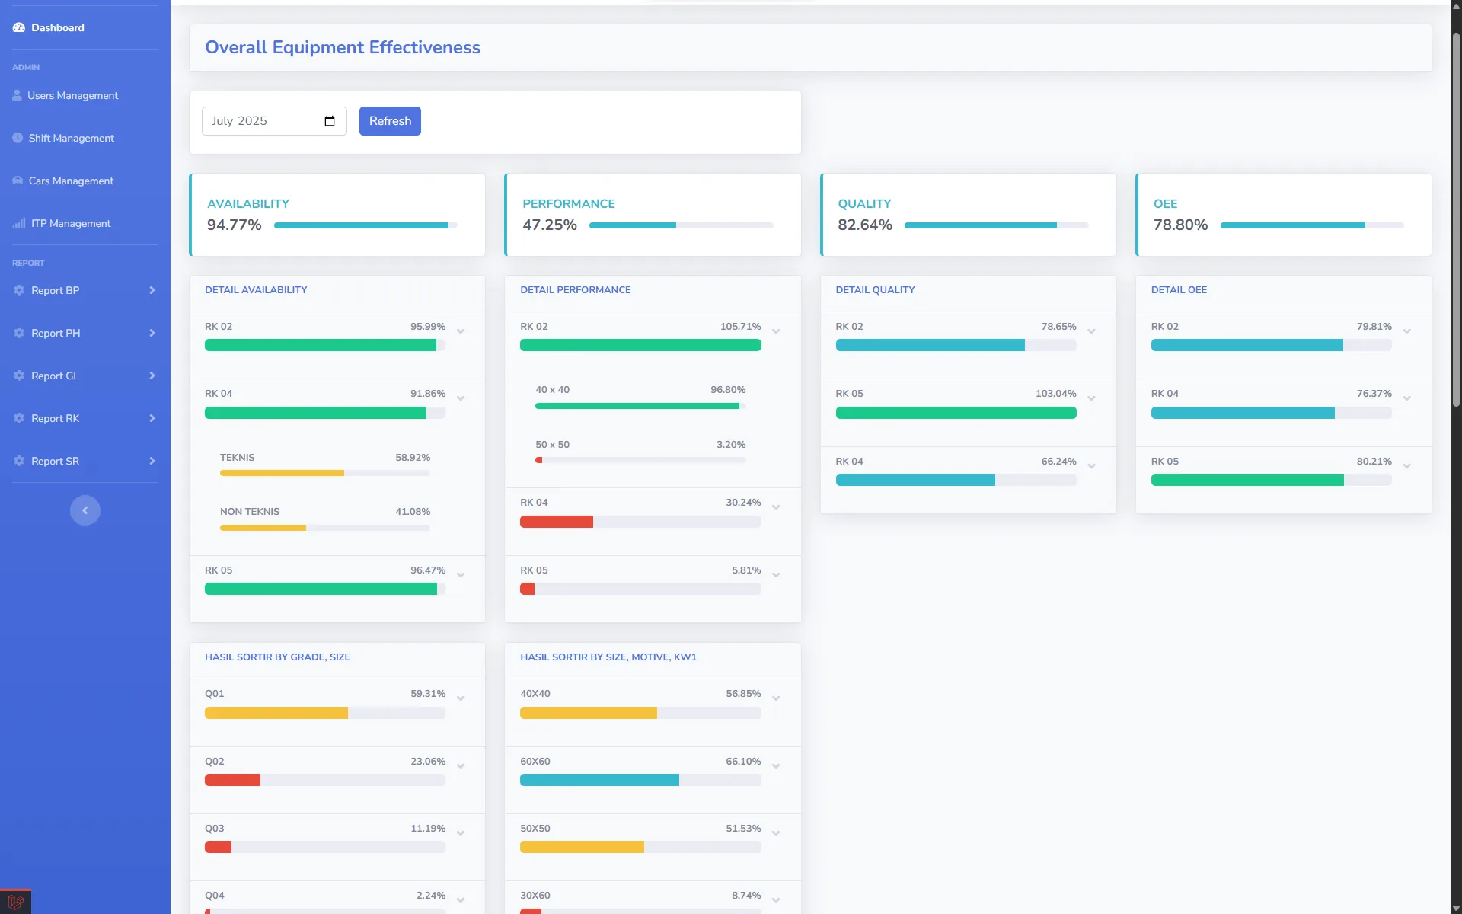This screenshot has width=1462, height=914.
Task: Click the Report GL gear icon
Action: click(19, 376)
